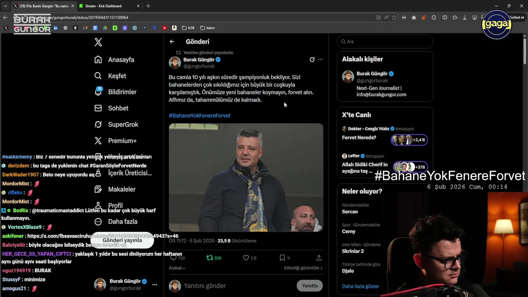The height and width of the screenshot is (297, 528).
Task: Join Doktor - Cengiz Yıldız live space
Action: pyautogui.click(x=385, y=136)
